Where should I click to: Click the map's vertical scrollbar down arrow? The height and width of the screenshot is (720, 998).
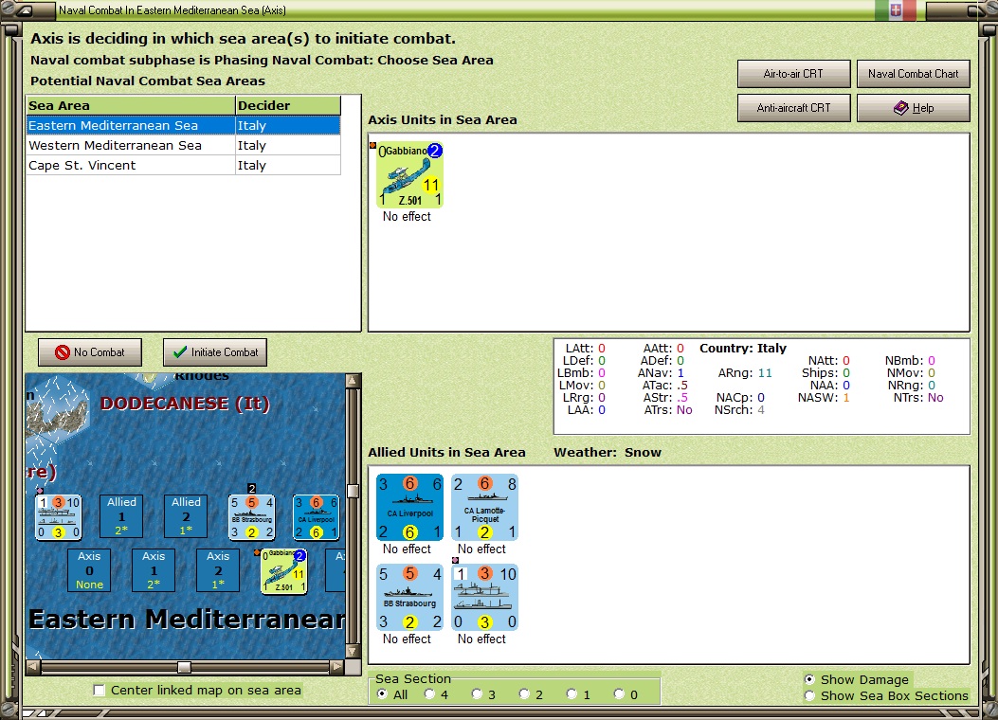coord(353,651)
